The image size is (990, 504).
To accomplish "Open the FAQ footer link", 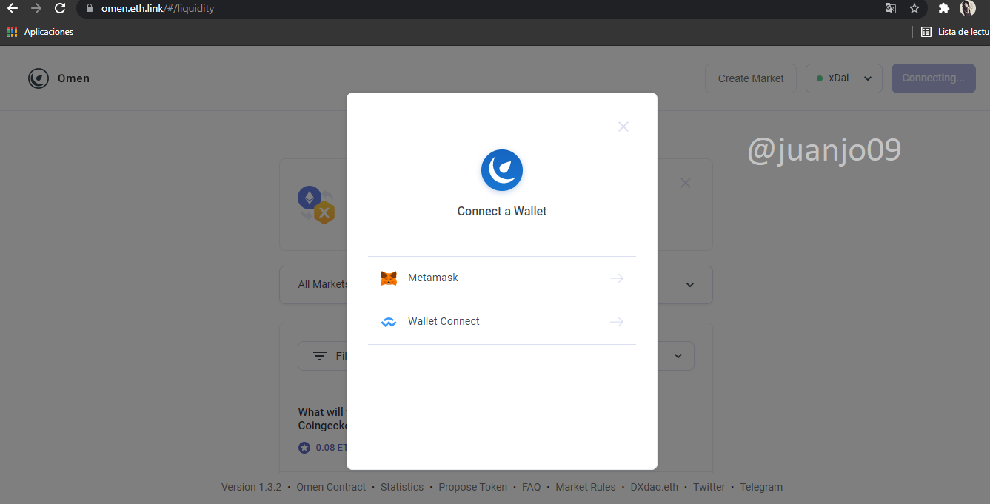I will coord(532,487).
